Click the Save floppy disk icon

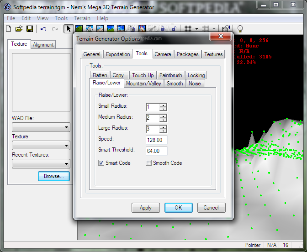pos(30,29)
